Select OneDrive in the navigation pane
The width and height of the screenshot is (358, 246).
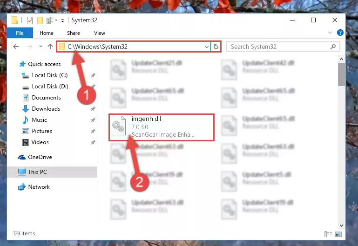pyautogui.click(x=40, y=157)
